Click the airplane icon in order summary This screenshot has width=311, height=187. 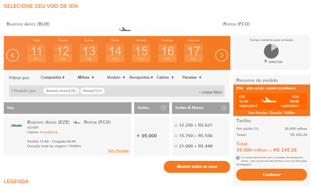pos(269,100)
